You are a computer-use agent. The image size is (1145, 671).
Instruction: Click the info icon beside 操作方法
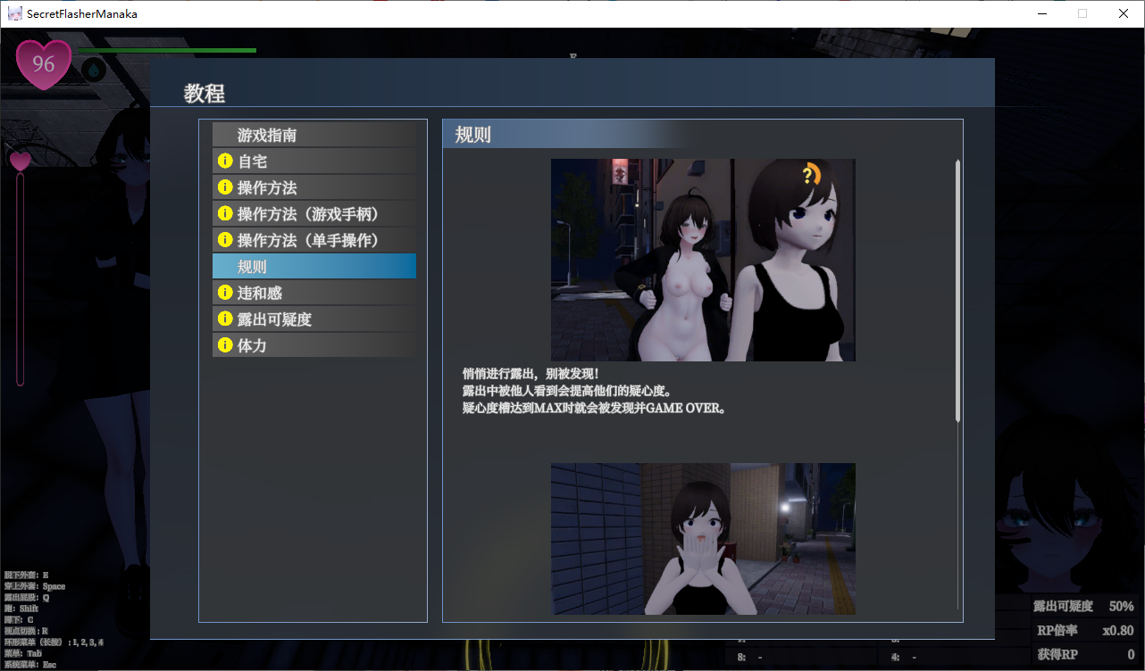pos(225,187)
